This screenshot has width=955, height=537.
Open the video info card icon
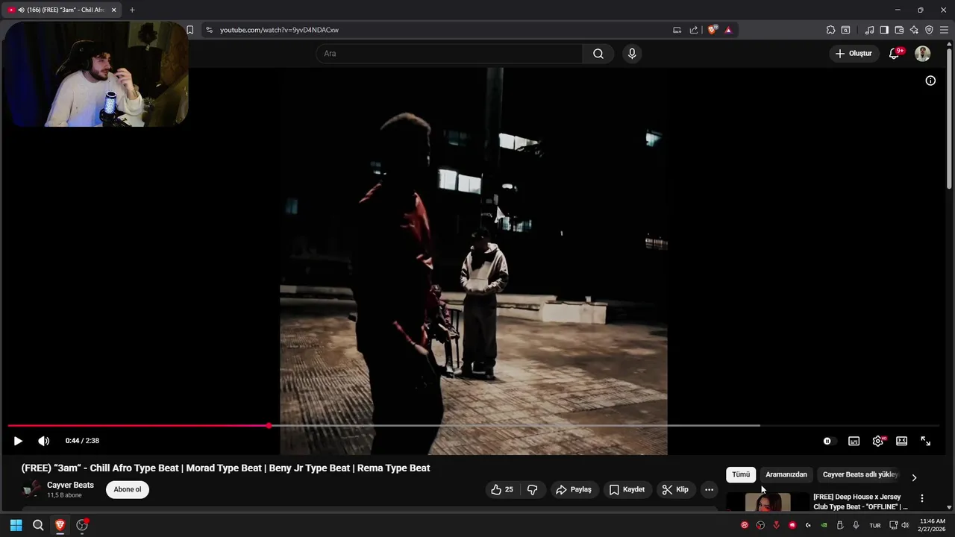[930, 81]
